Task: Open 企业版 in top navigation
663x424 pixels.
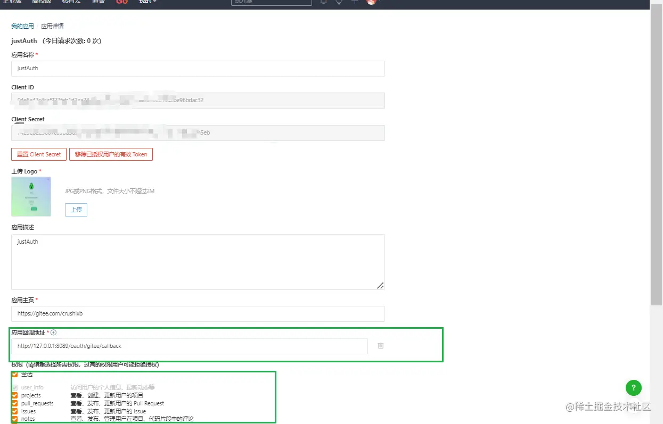Action: pyautogui.click(x=12, y=2)
